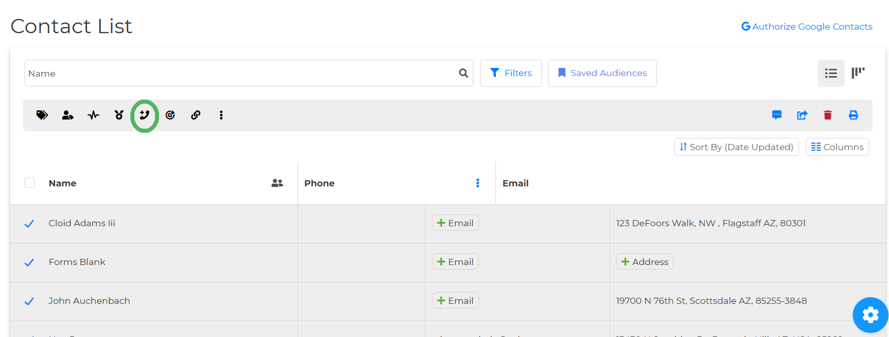Click the blue message bubble icon
Viewport: 889px width, 337px height.
tap(777, 115)
